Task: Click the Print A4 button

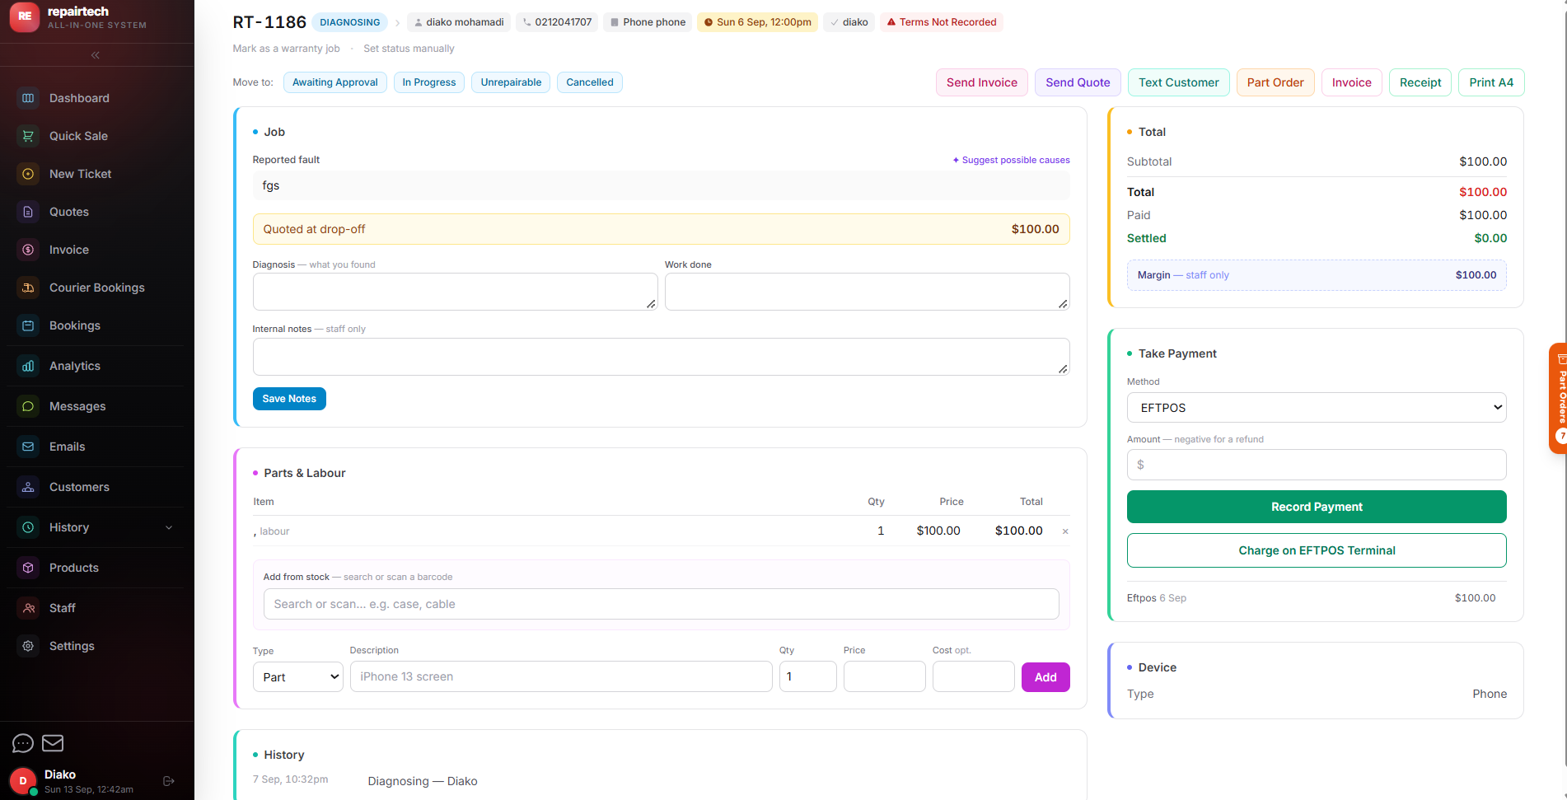Action: [1491, 82]
